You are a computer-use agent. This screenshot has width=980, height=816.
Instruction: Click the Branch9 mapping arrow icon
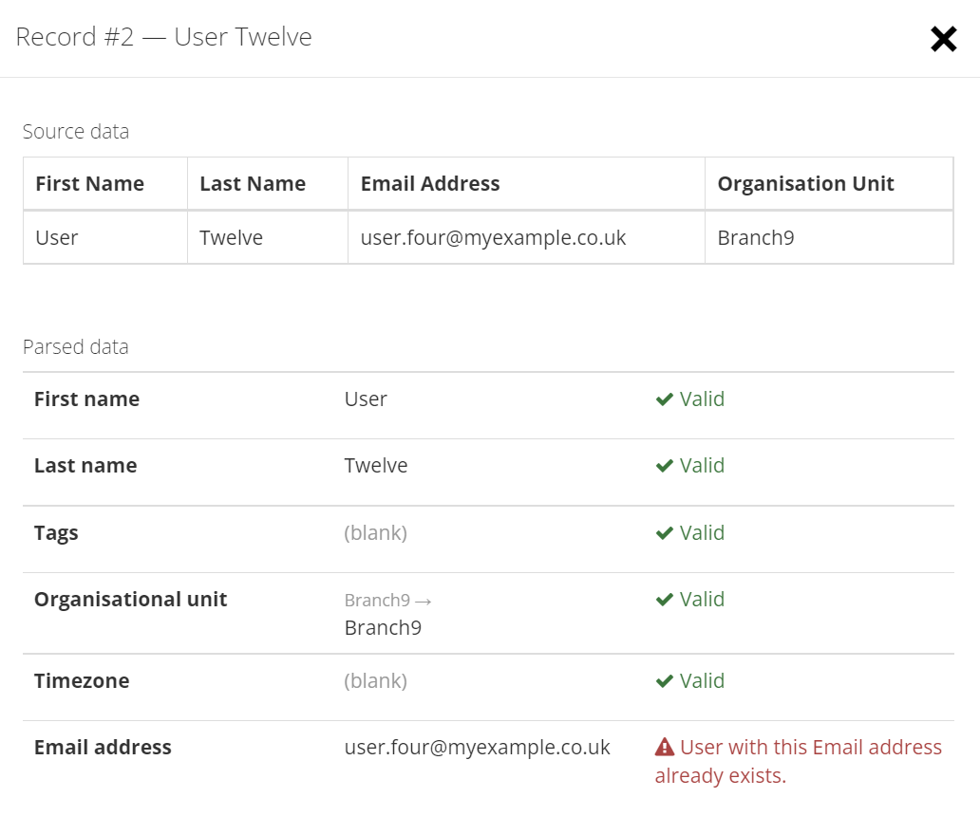click(x=424, y=602)
